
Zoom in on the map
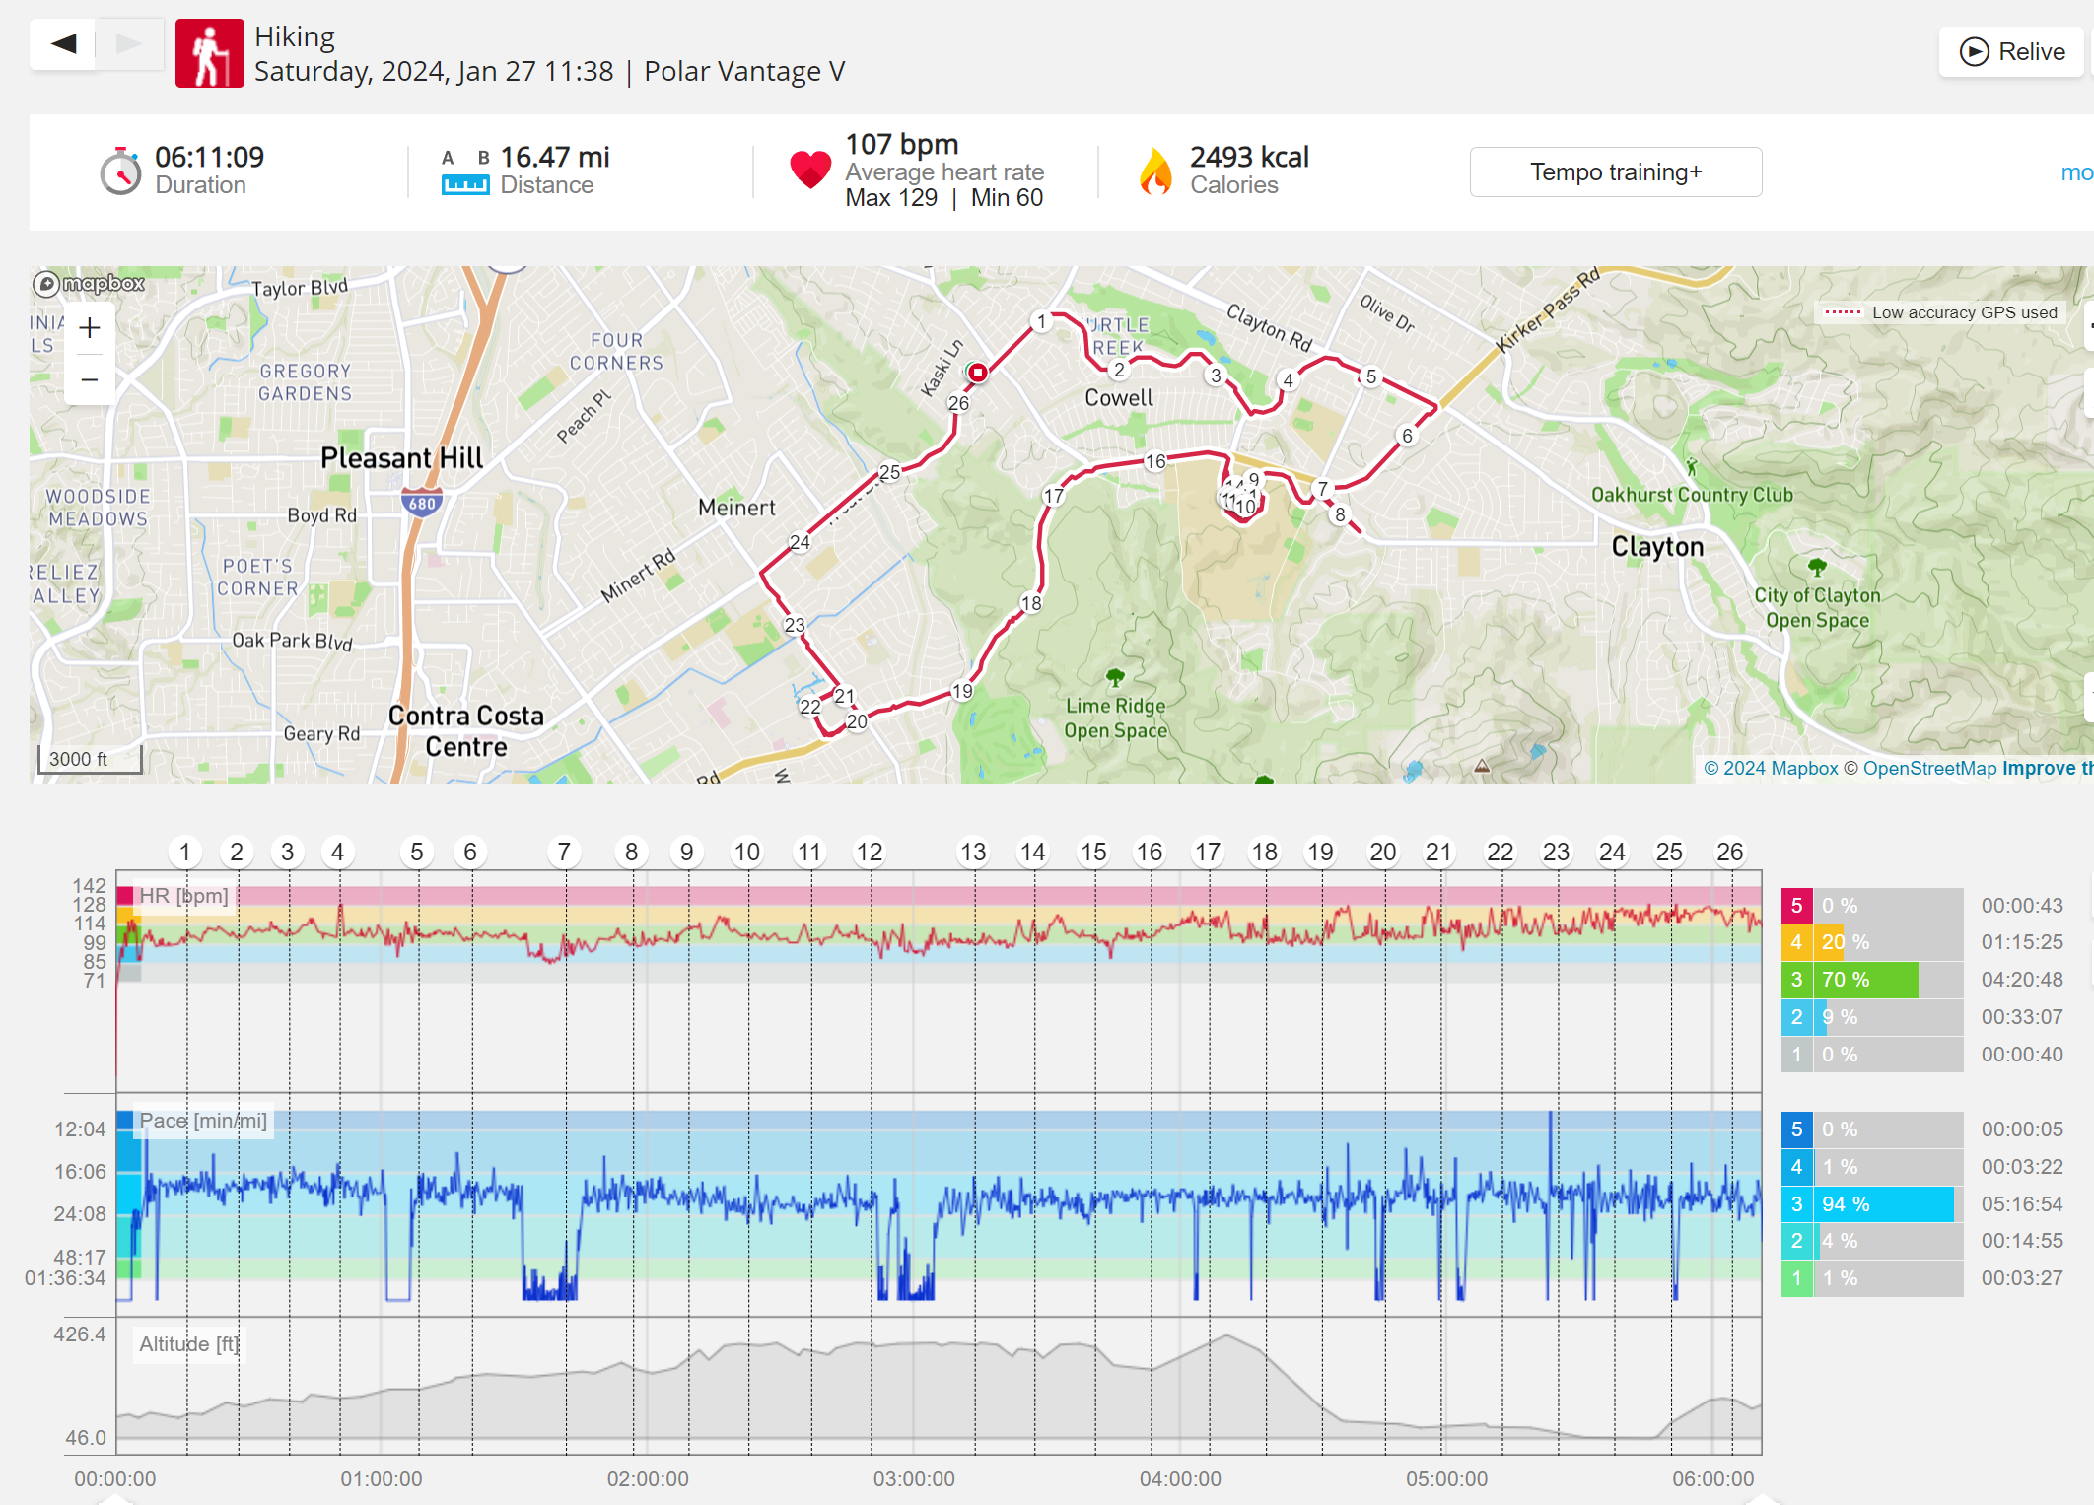(90, 328)
